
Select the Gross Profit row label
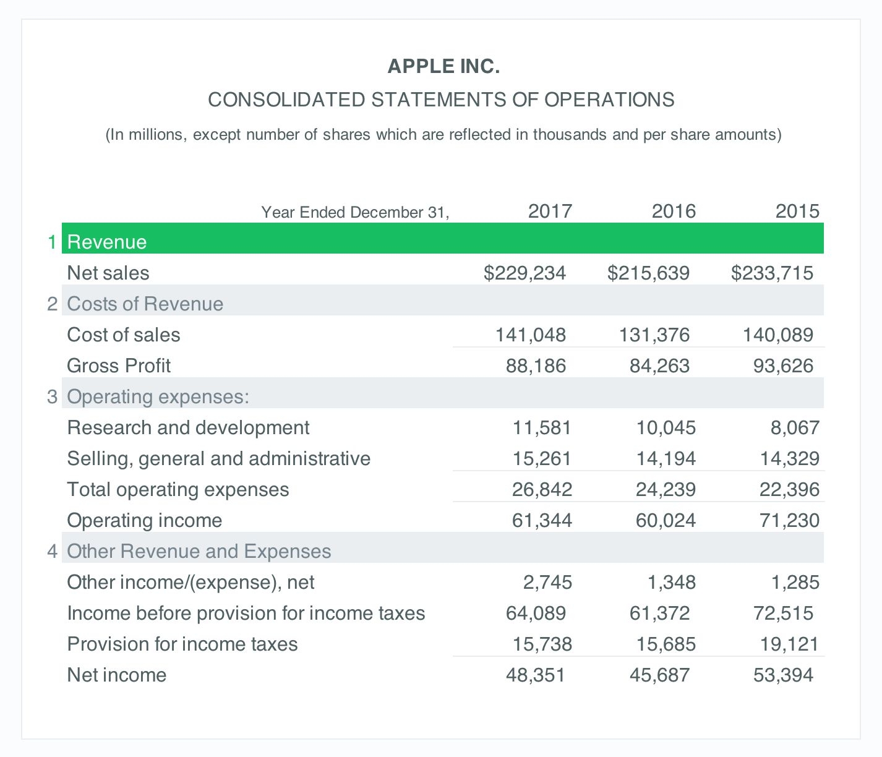119,365
